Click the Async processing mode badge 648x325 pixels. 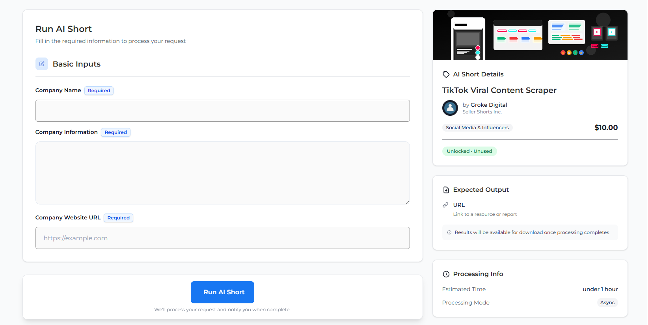pos(607,303)
